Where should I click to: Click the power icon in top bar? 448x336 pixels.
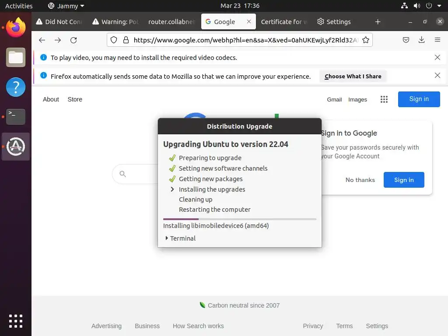coord(429,6)
